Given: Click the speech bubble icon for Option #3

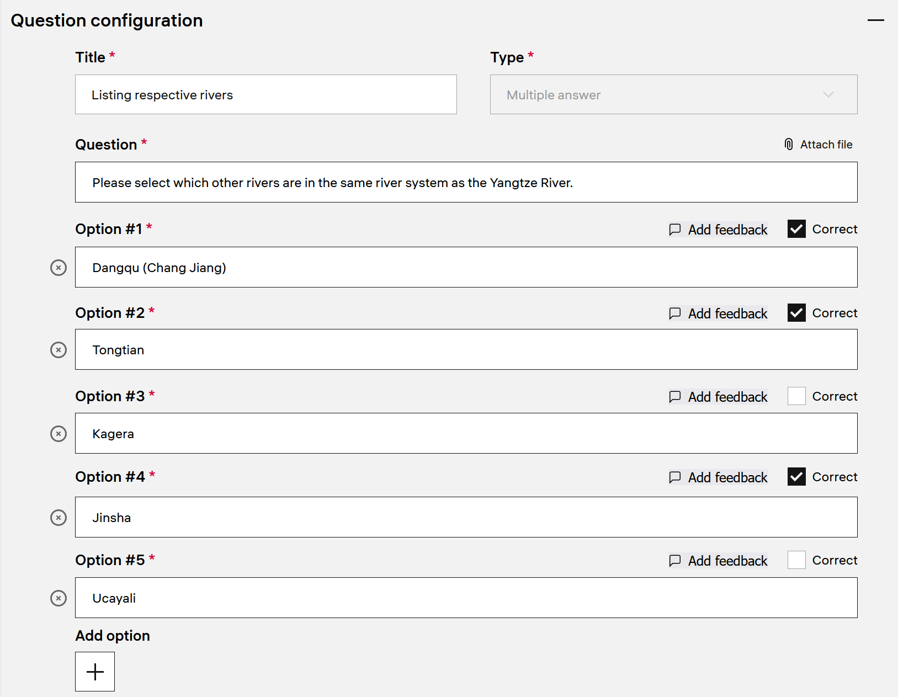Looking at the screenshot, I should [x=674, y=397].
